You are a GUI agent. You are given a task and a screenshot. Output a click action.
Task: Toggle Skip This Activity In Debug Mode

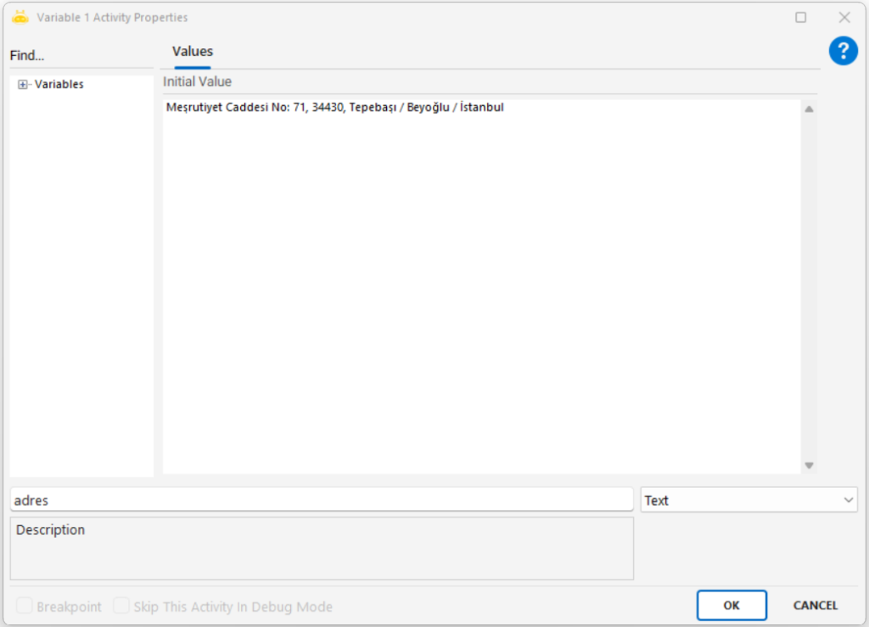(121, 606)
